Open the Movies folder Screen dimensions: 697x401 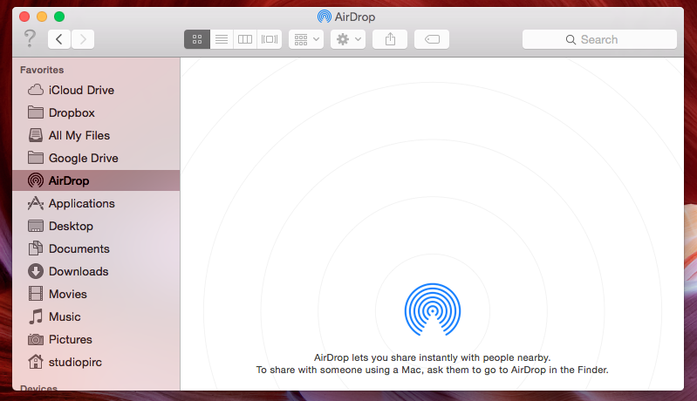tap(96, 294)
